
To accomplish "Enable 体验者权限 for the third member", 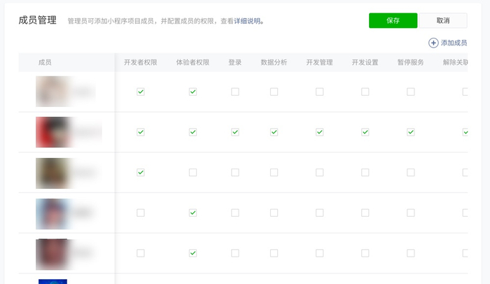I will [193, 172].
